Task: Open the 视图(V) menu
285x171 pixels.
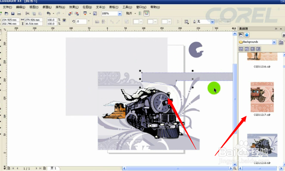Action: 34,7
